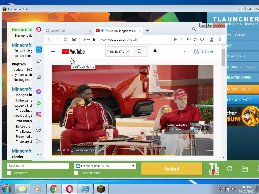This screenshot has height=194, width=259.
Task: Open Easy Setup sliders icon
Action: 220,39
